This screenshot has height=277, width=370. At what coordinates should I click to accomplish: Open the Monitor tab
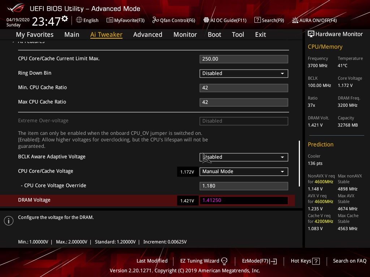(x=185, y=35)
